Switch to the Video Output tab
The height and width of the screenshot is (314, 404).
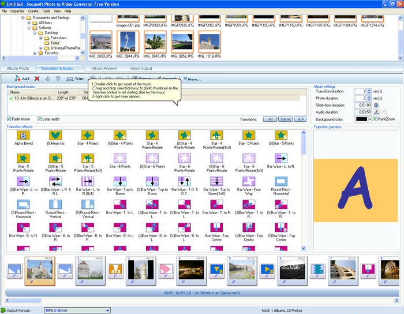[x=141, y=68]
